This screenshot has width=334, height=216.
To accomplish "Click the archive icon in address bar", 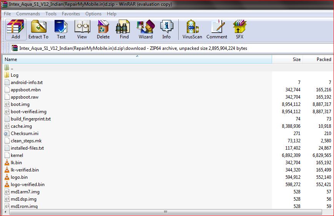I will click(15, 48).
